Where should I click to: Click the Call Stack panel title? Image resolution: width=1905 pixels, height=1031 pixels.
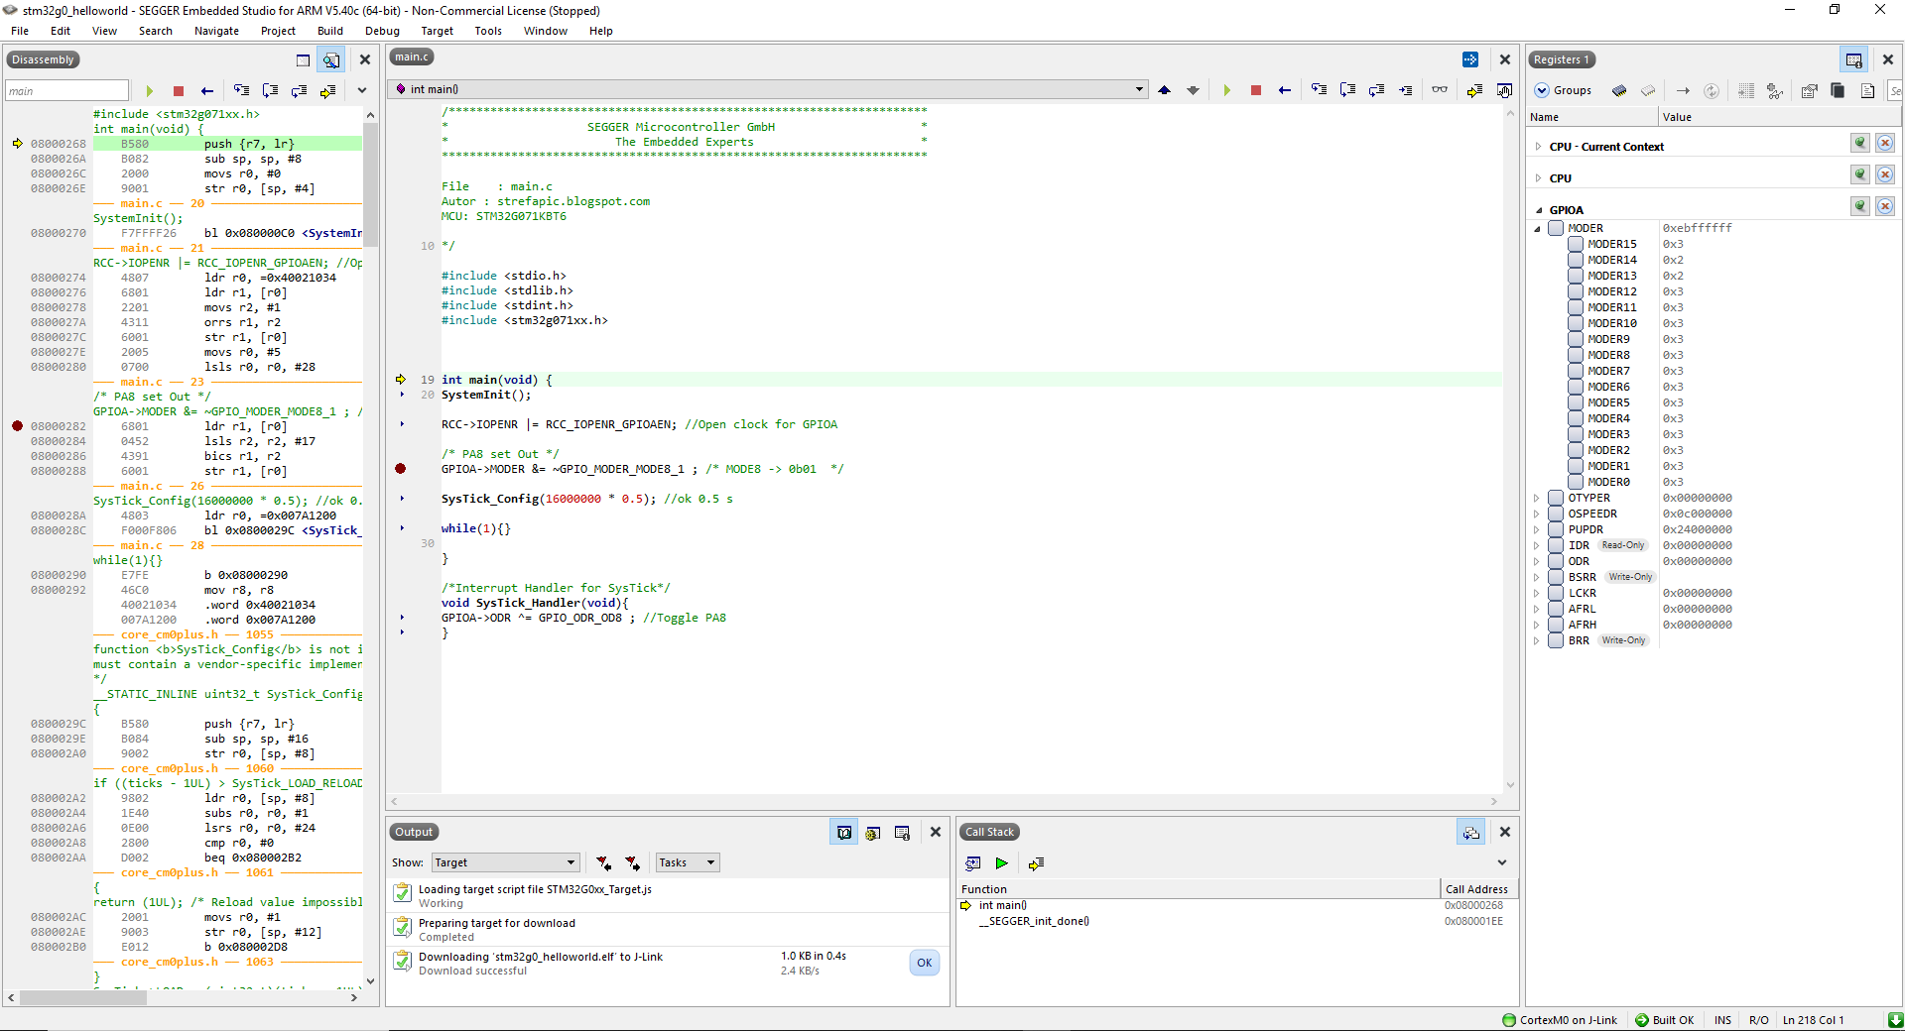[989, 833]
